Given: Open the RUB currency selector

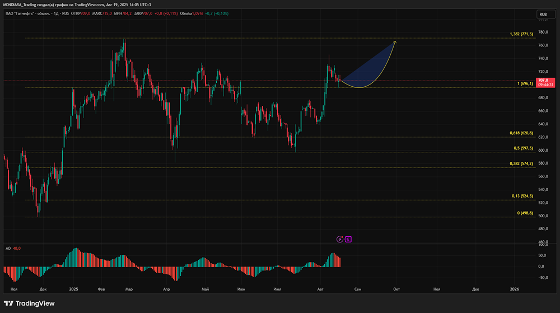Looking at the screenshot, I should click(x=545, y=14).
